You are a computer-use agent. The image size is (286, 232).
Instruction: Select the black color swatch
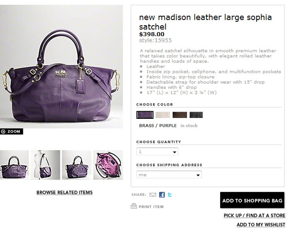[196, 115]
